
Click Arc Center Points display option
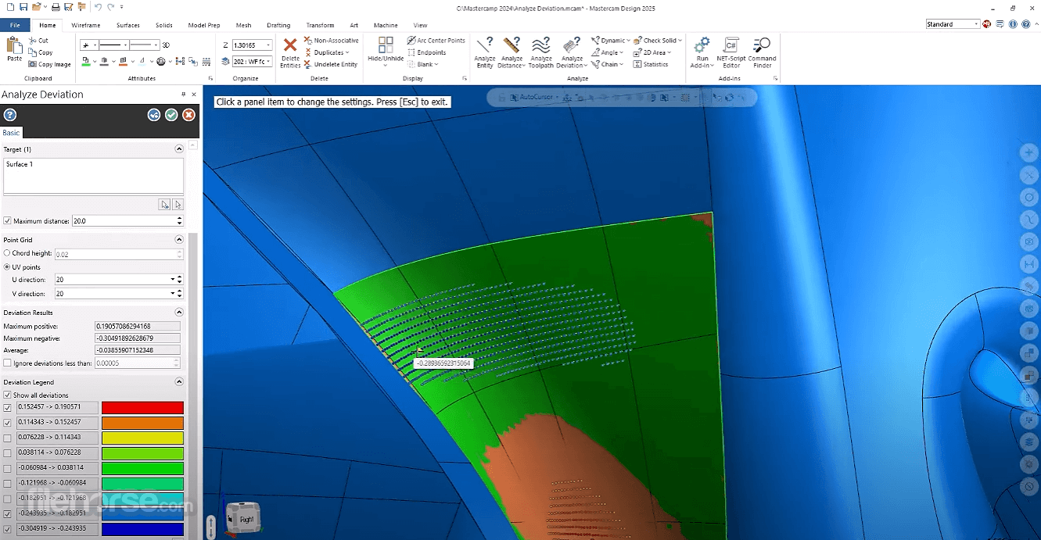pos(436,40)
